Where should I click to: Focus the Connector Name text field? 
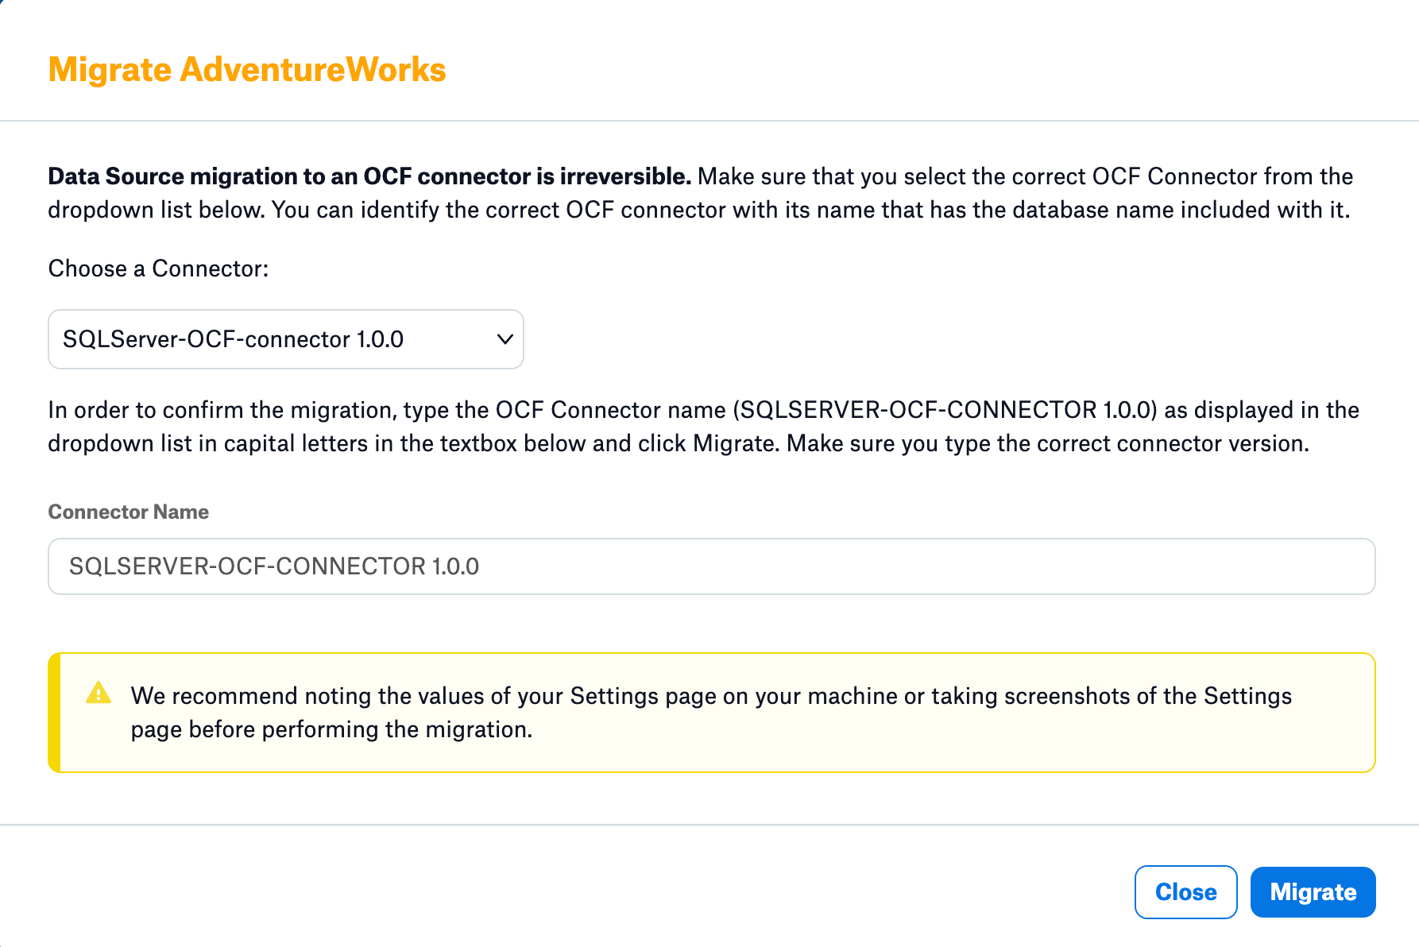point(711,566)
